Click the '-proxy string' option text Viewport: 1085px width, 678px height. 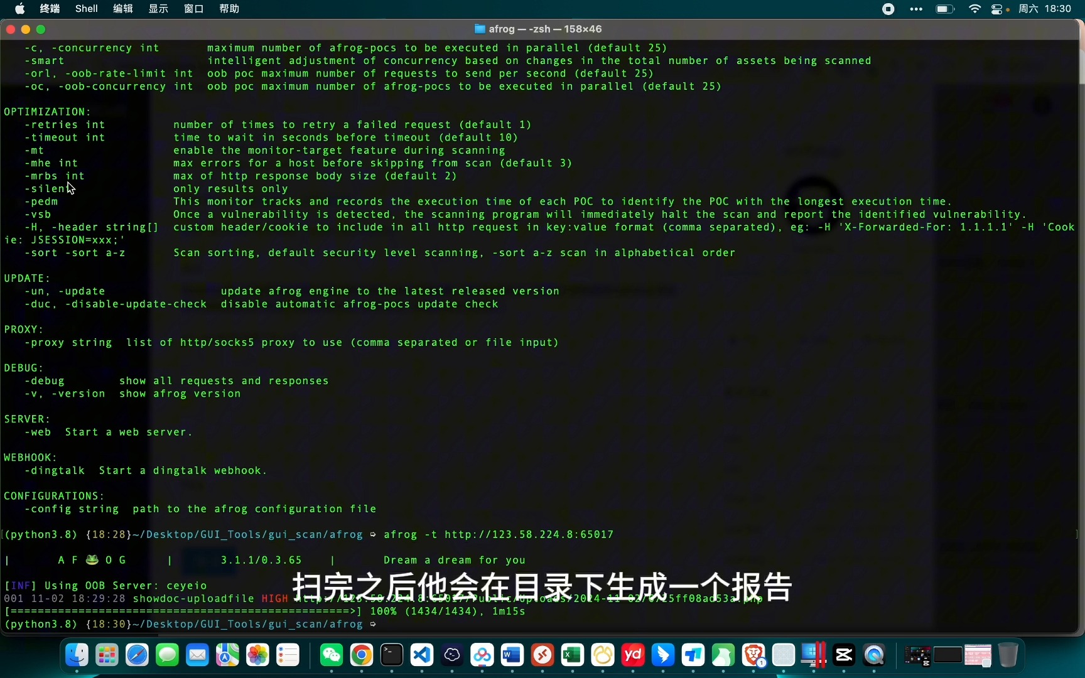click(68, 343)
